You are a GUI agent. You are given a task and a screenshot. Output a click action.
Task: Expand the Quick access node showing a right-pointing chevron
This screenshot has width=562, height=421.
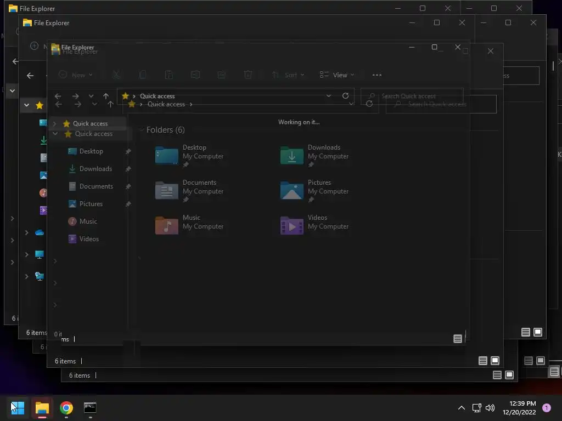click(x=54, y=123)
